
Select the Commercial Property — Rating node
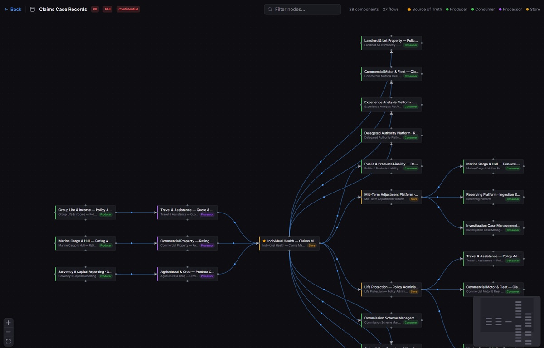188,243
